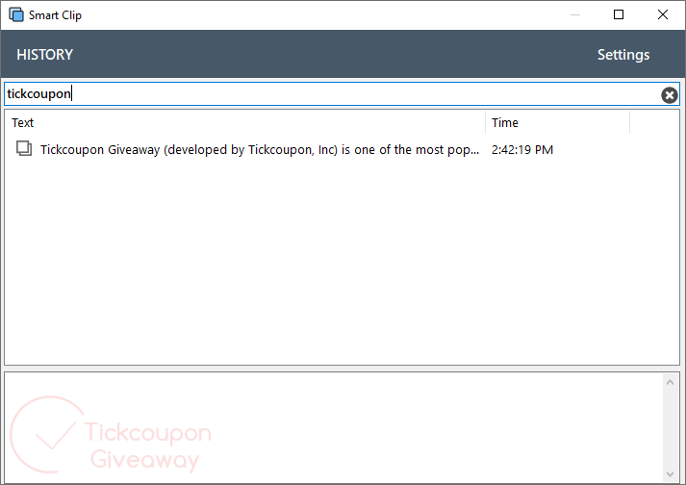Minimize the Smart Clip window
686x485 pixels.
click(575, 14)
